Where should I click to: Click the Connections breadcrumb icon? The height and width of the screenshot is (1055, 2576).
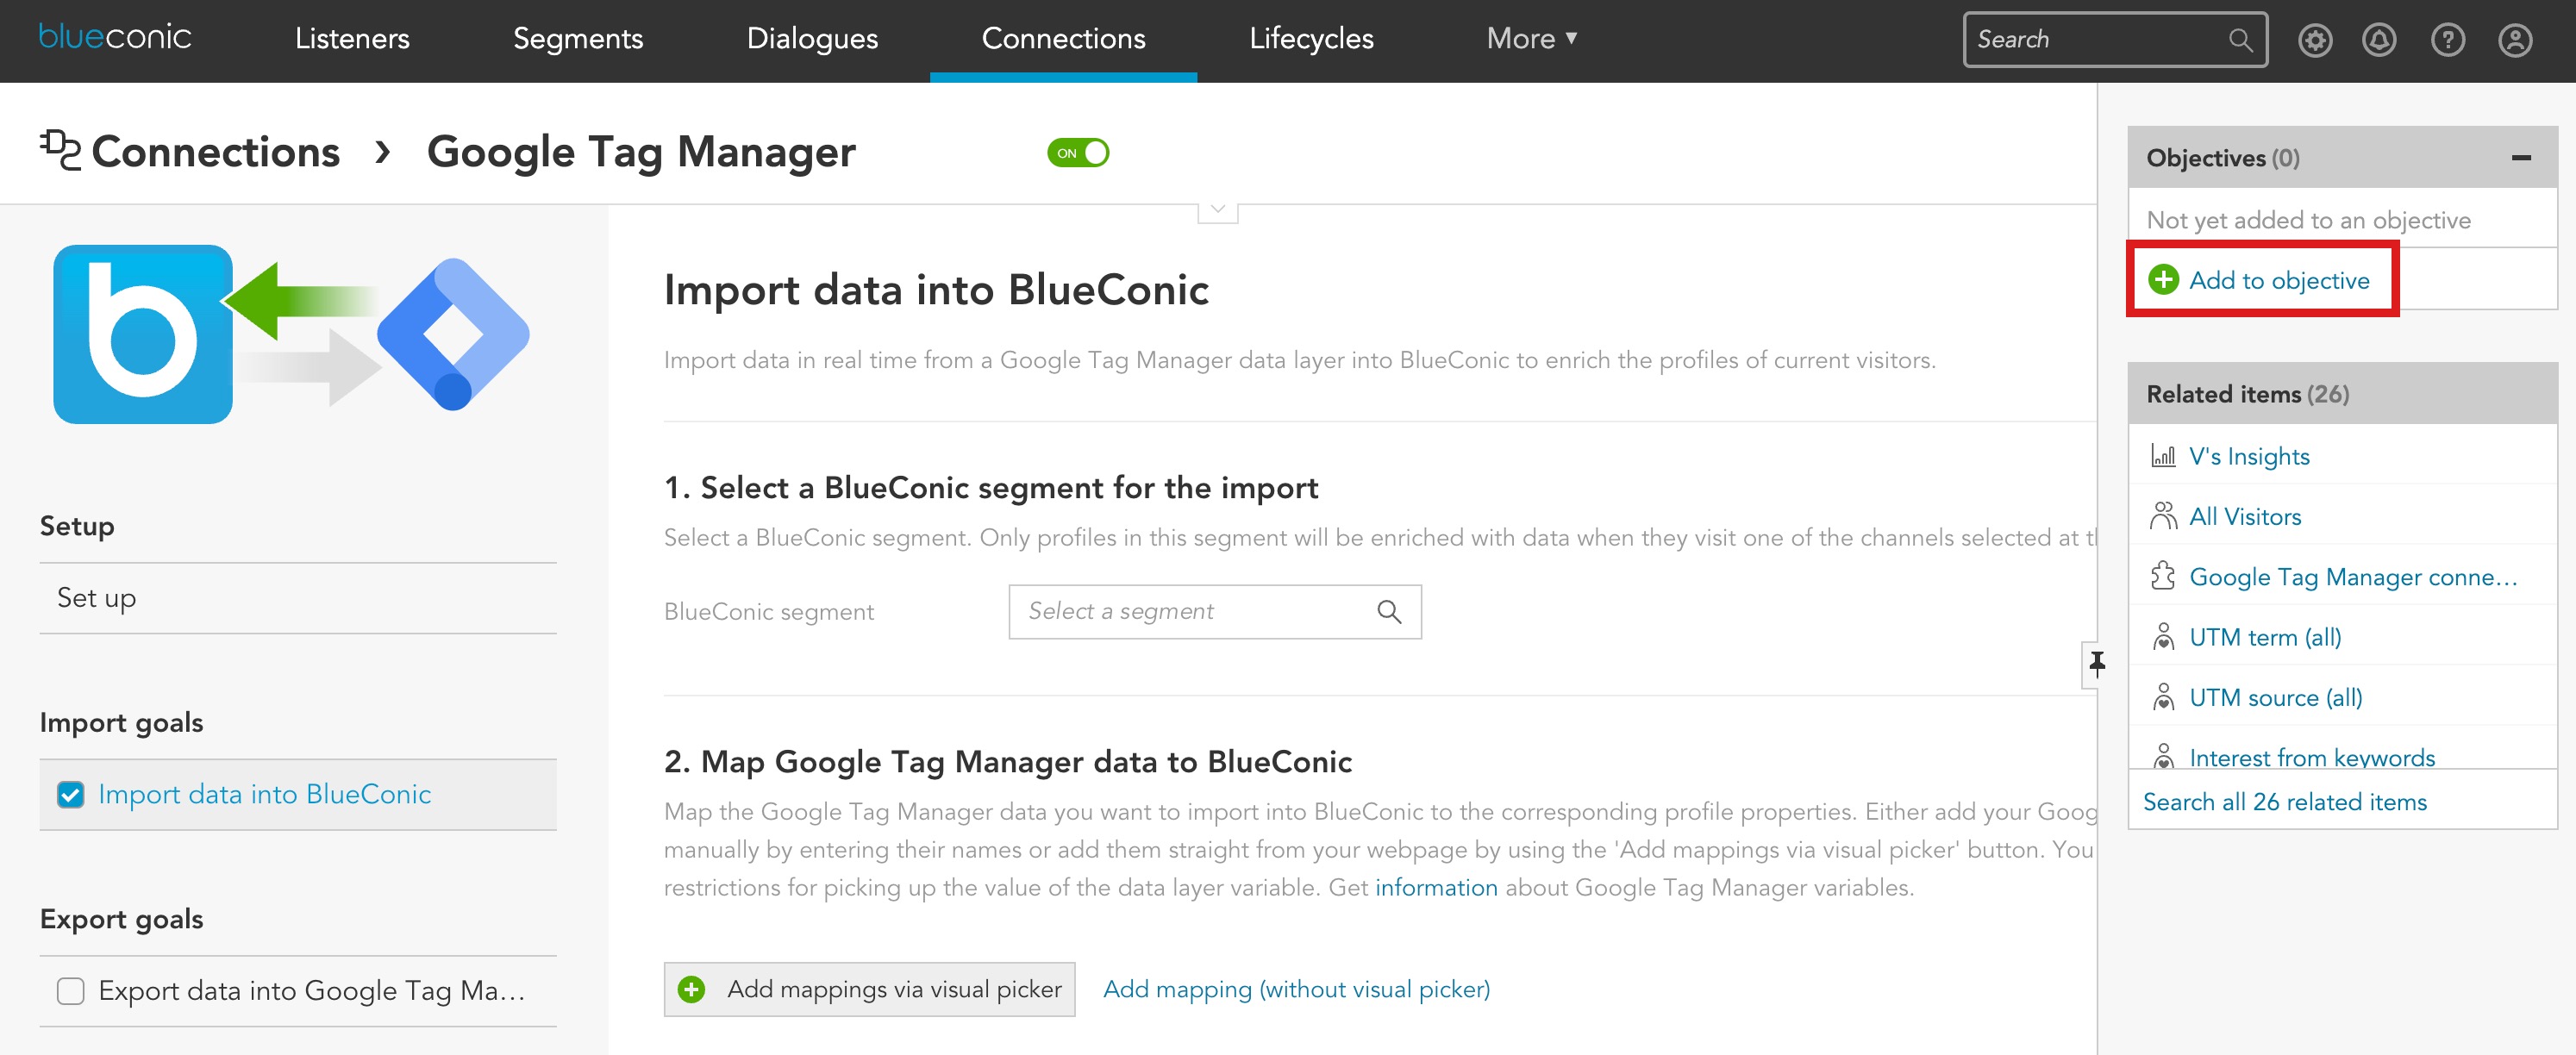point(59,151)
